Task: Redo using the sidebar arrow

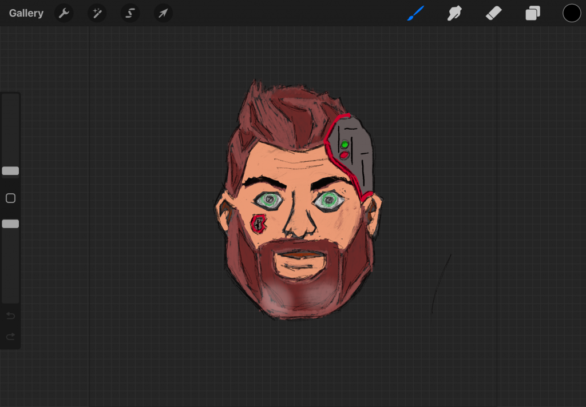Action: point(10,337)
